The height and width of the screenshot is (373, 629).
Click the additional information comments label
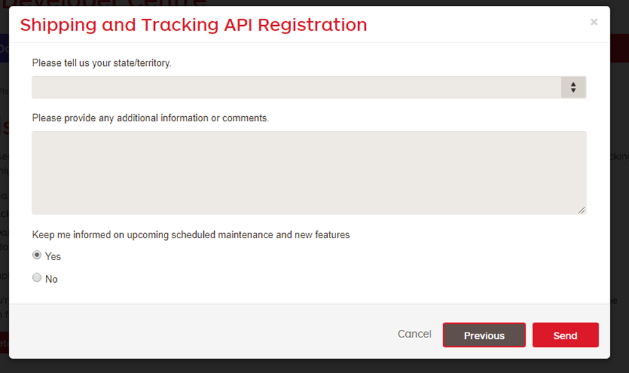click(150, 118)
